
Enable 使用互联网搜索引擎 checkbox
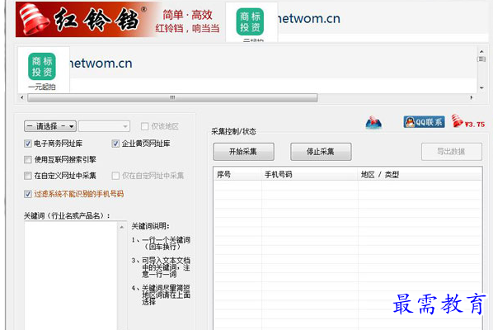click(x=28, y=159)
